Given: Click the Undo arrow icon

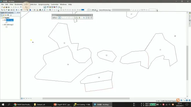Looking at the screenshot, I should pos(21,7).
